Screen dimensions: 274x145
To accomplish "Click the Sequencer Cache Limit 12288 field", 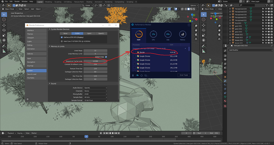I will [96, 61].
